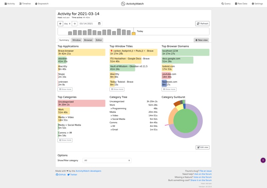Go to next day arrow
This screenshot has height=188, width=267.
coord(74,24)
